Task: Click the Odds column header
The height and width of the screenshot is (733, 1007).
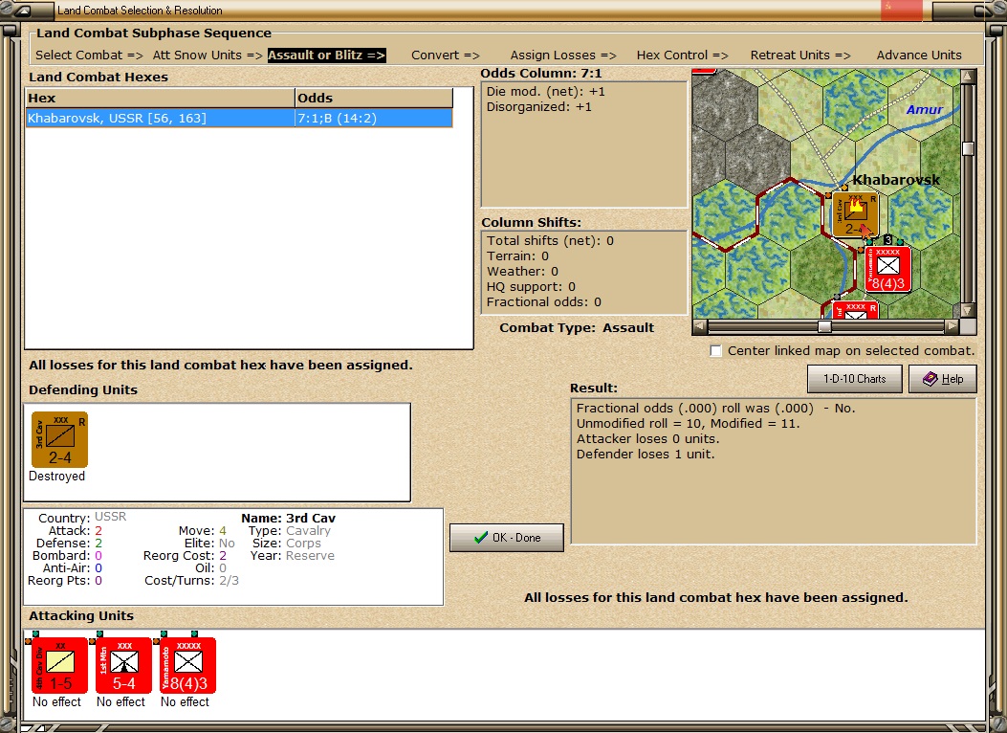Action: (374, 99)
